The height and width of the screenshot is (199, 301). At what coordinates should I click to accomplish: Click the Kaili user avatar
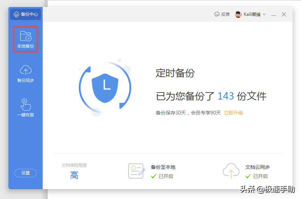pyautogui.click(x=238, y=14)
